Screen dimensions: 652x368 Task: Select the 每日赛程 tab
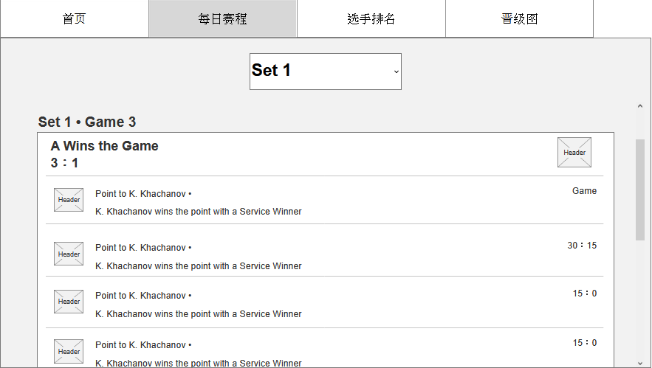tap(222, 18)
